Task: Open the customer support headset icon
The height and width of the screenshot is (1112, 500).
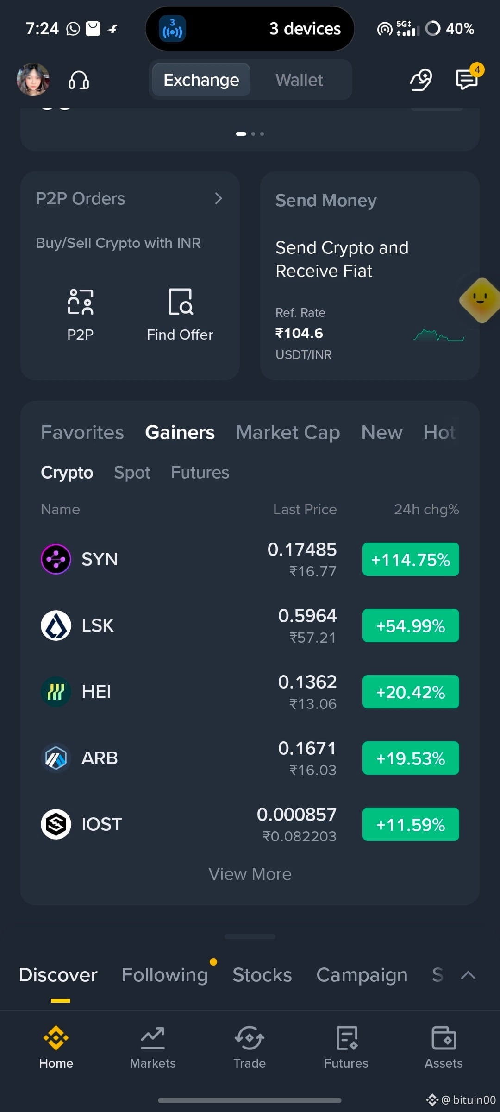Action: 79,80
